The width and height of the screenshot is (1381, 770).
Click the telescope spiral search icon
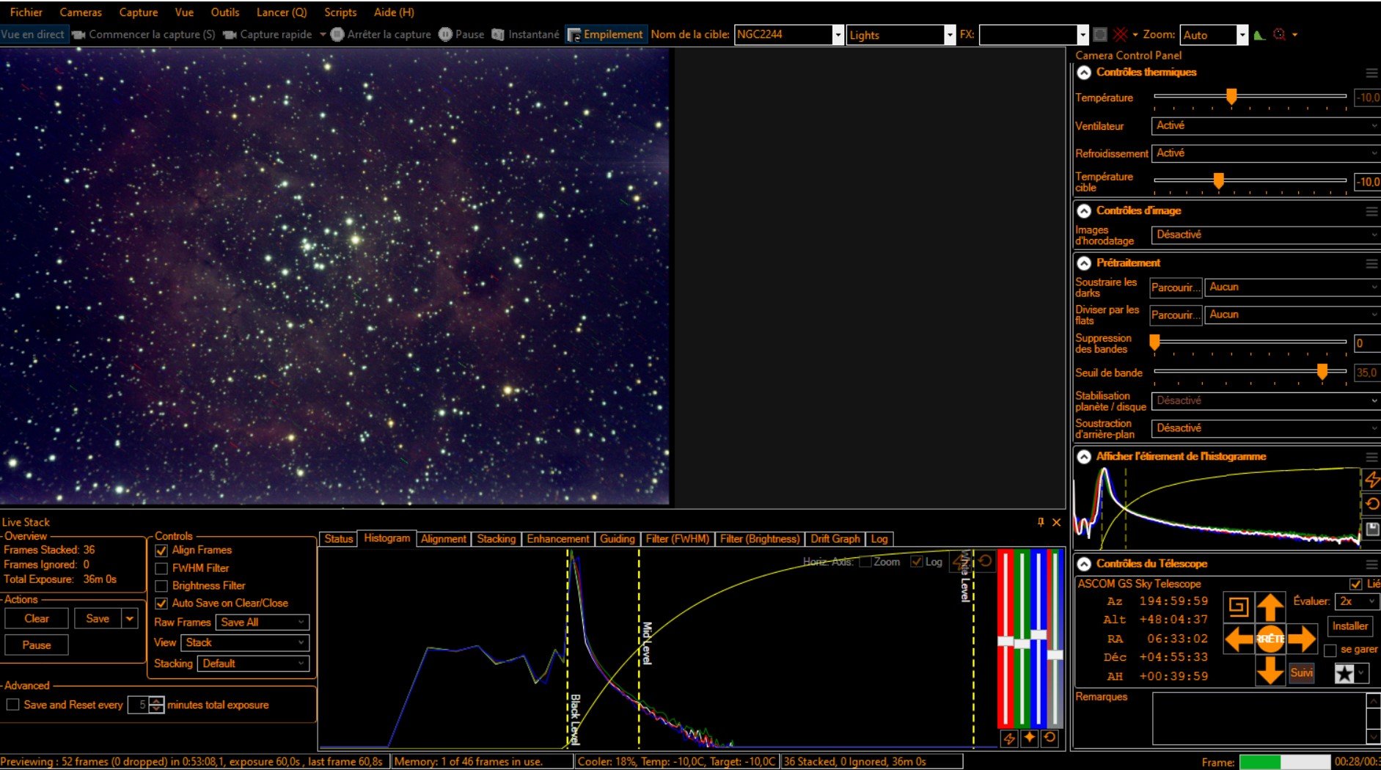1238,606
